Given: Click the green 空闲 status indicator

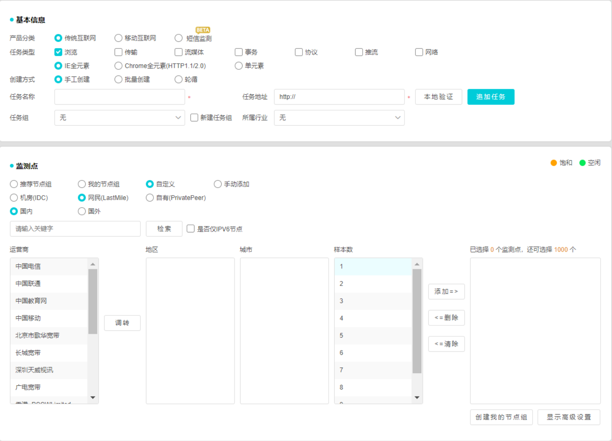Looking at the screenshot, I should 582,163.
